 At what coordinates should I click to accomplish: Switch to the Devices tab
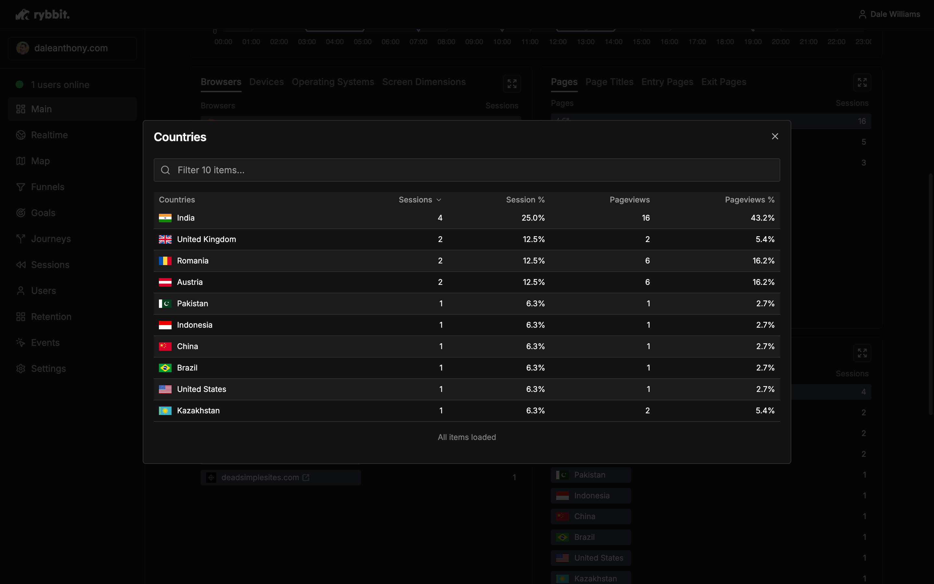(266, 82)
